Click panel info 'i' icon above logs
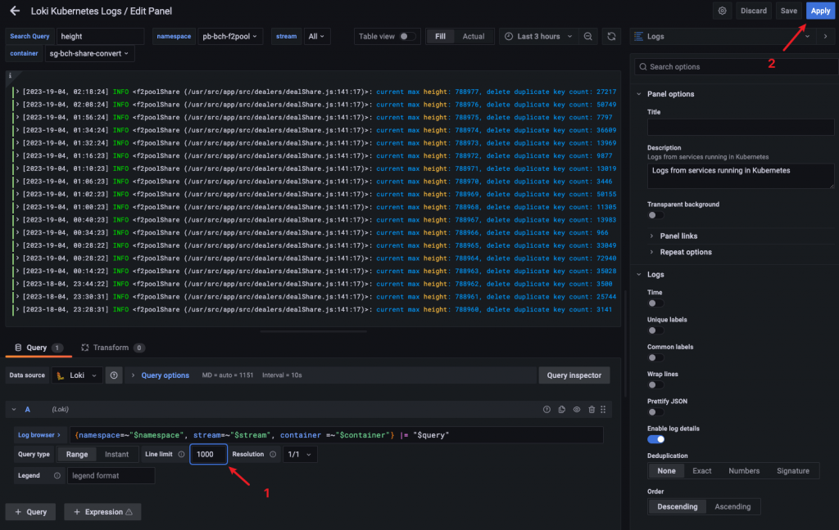 tap(10, 76)
